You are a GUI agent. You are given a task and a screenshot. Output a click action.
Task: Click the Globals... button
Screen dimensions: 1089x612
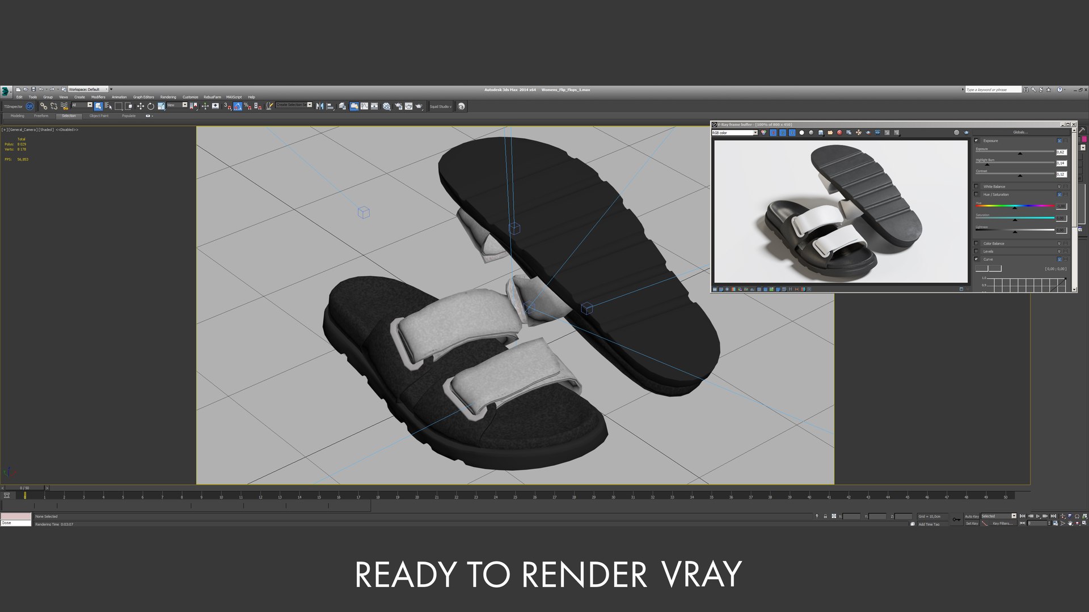click(x=1020, y=132)
